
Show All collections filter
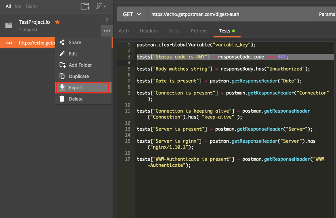[x=8, y=7]
